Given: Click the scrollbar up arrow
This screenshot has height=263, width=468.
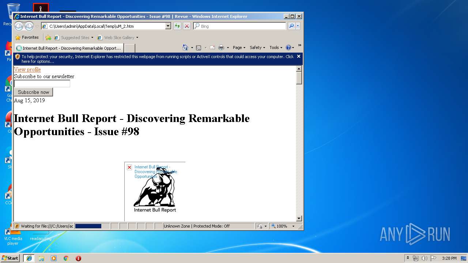Looking at the screenshot, I should tap(299, 69).
